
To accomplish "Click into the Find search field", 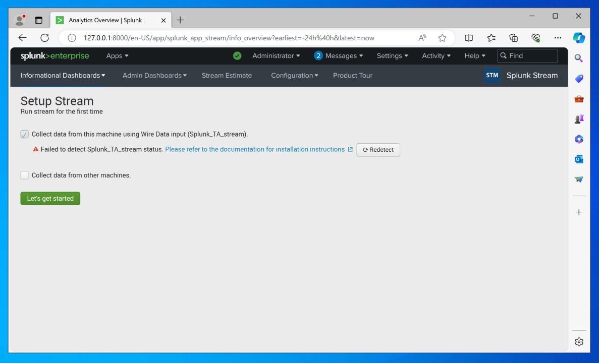I will coord(527,56).
